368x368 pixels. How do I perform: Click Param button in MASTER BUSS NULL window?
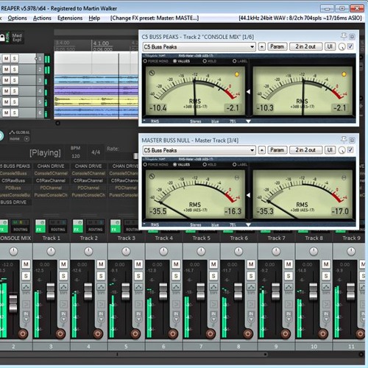coord(277,150)
